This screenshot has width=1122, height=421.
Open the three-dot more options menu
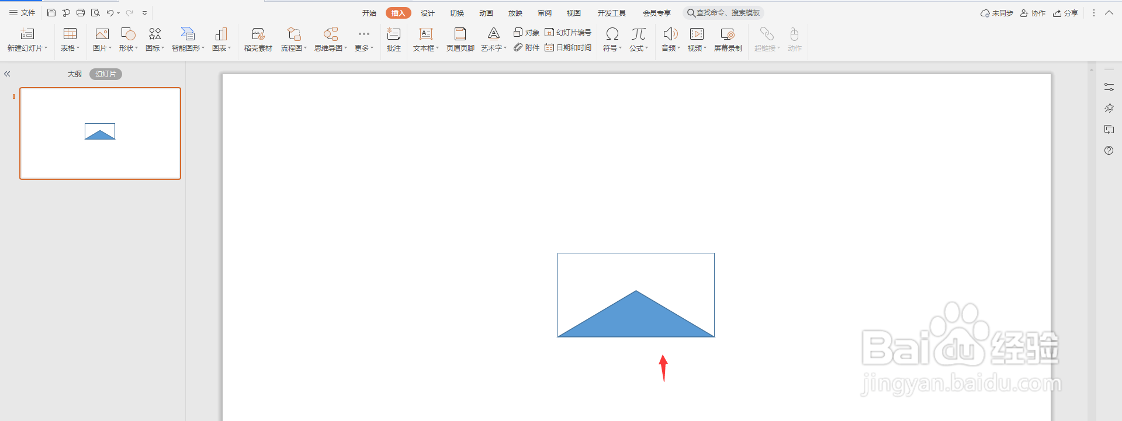coord(1094,13)
